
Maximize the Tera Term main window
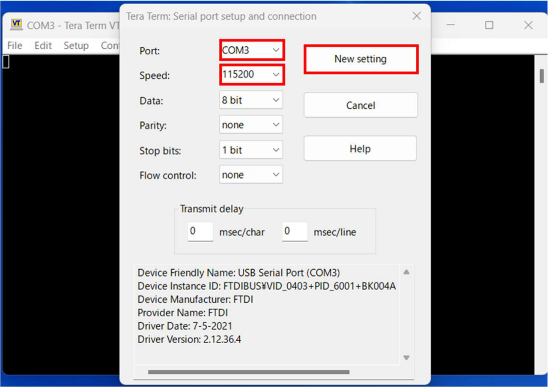489,25
